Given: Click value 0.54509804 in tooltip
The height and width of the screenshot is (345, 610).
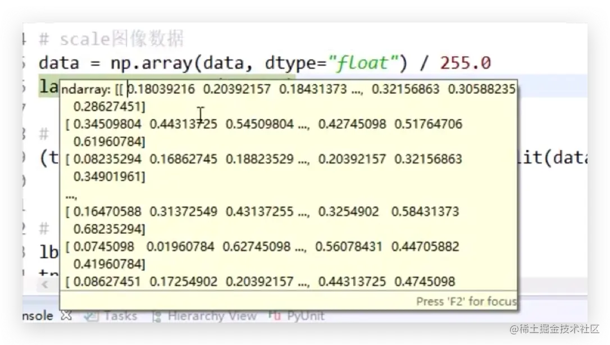Looking at the screenshot, I should (260, 124).
